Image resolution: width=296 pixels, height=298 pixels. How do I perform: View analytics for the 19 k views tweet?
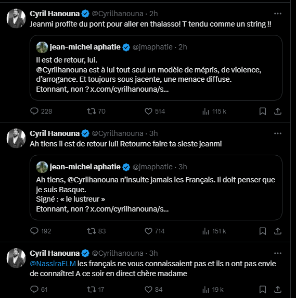(x=213, y=290)
